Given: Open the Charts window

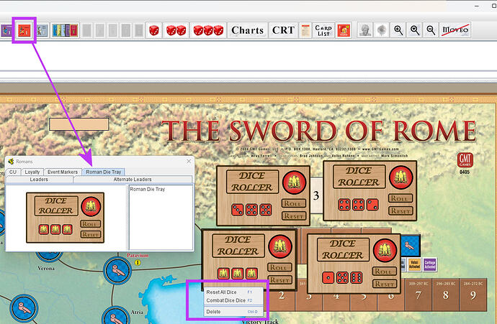Looking at the screenshot, I should (x=248, y=30).
